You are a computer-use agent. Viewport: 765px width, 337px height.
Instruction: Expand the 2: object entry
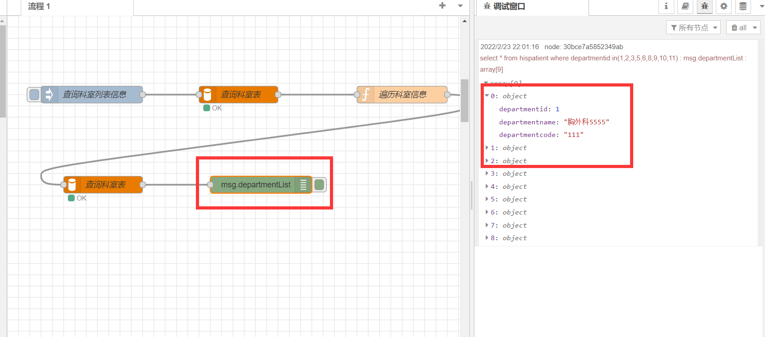pyautogui.click(x=487, y=161)
